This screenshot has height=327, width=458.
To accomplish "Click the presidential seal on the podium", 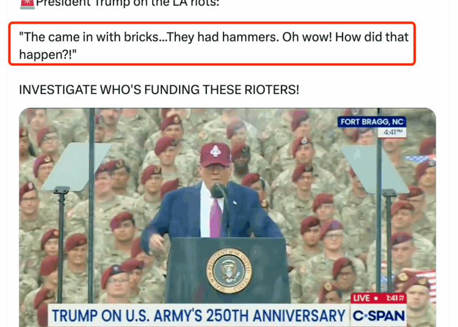I will 228,271.
